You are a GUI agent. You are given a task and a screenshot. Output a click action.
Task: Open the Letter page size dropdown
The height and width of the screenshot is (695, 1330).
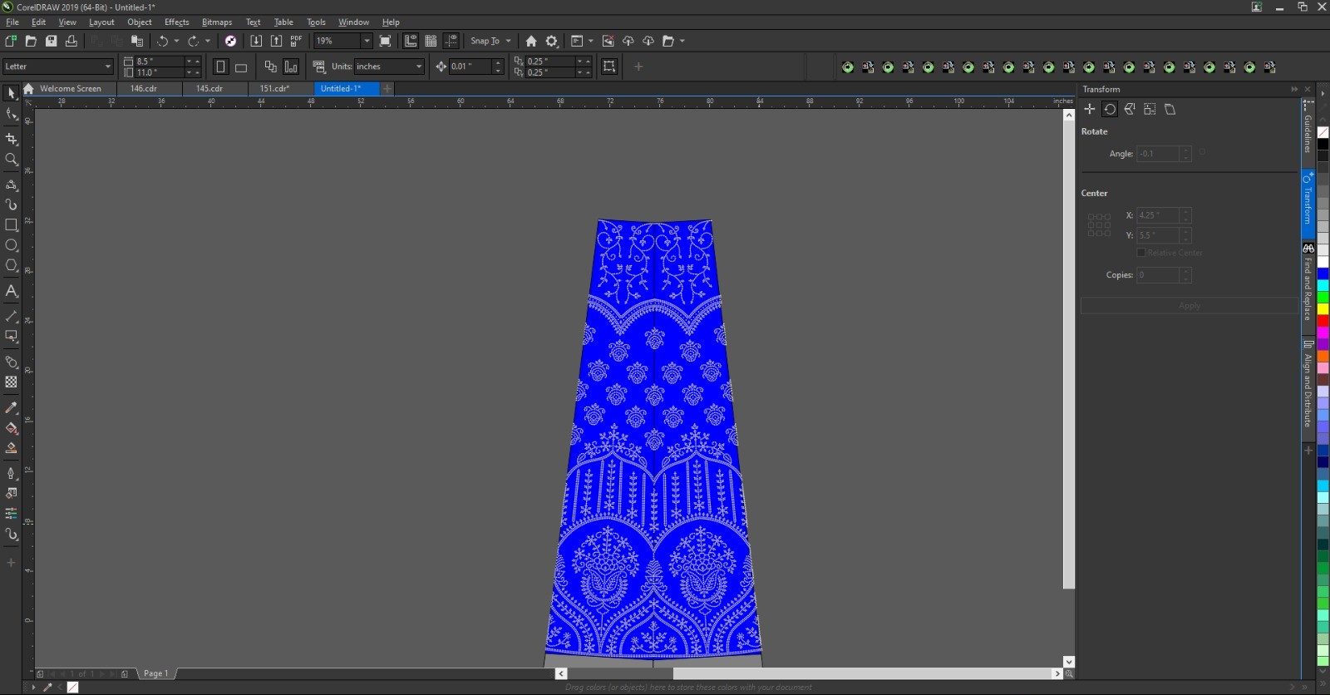click(x=107, y=67)
